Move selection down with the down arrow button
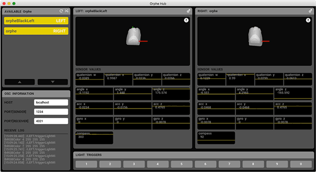Viewport: 316px width, 172px height. tap(53, 82)
